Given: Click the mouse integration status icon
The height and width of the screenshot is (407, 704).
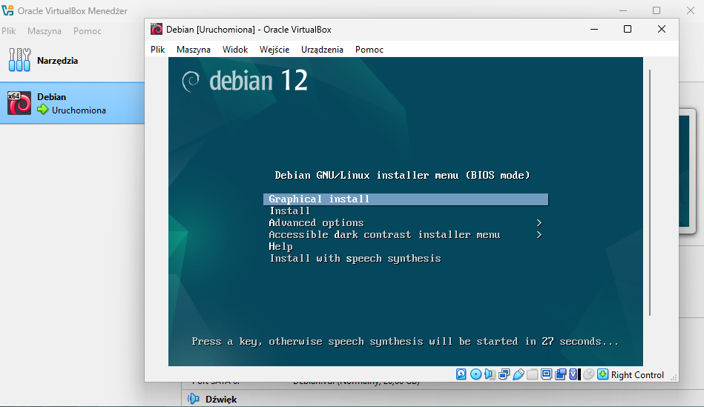Looking at the screenshot, I should 588,374.
